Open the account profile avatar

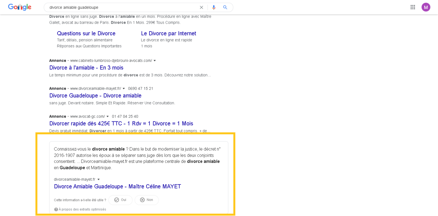(426, 7)
